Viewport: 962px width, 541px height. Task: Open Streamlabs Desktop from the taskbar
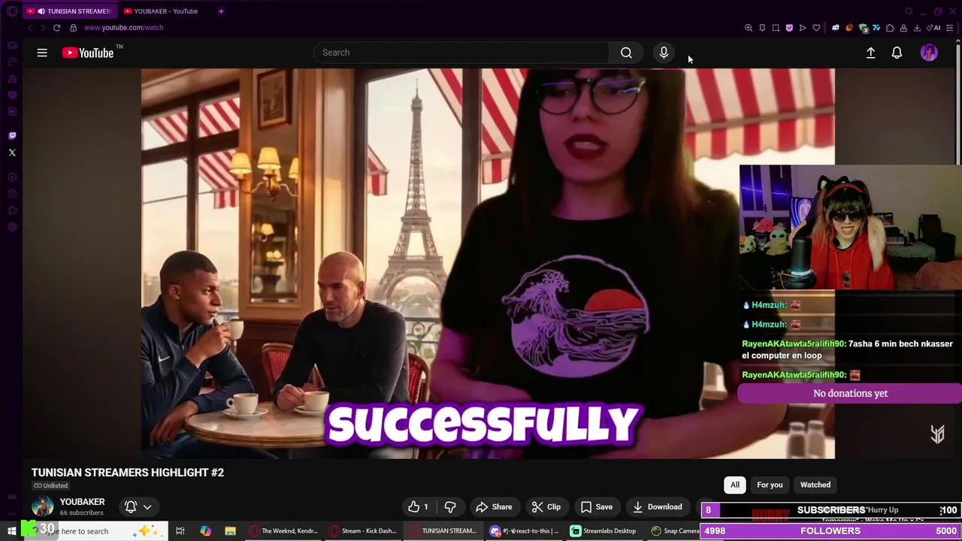tap(604, 531)
